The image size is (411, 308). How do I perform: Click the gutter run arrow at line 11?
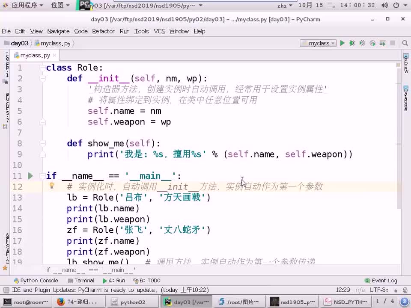point(30,176)
